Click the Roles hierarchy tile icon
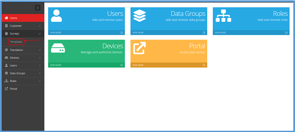Screen dimensions: 295x132 tap(223, 16)
